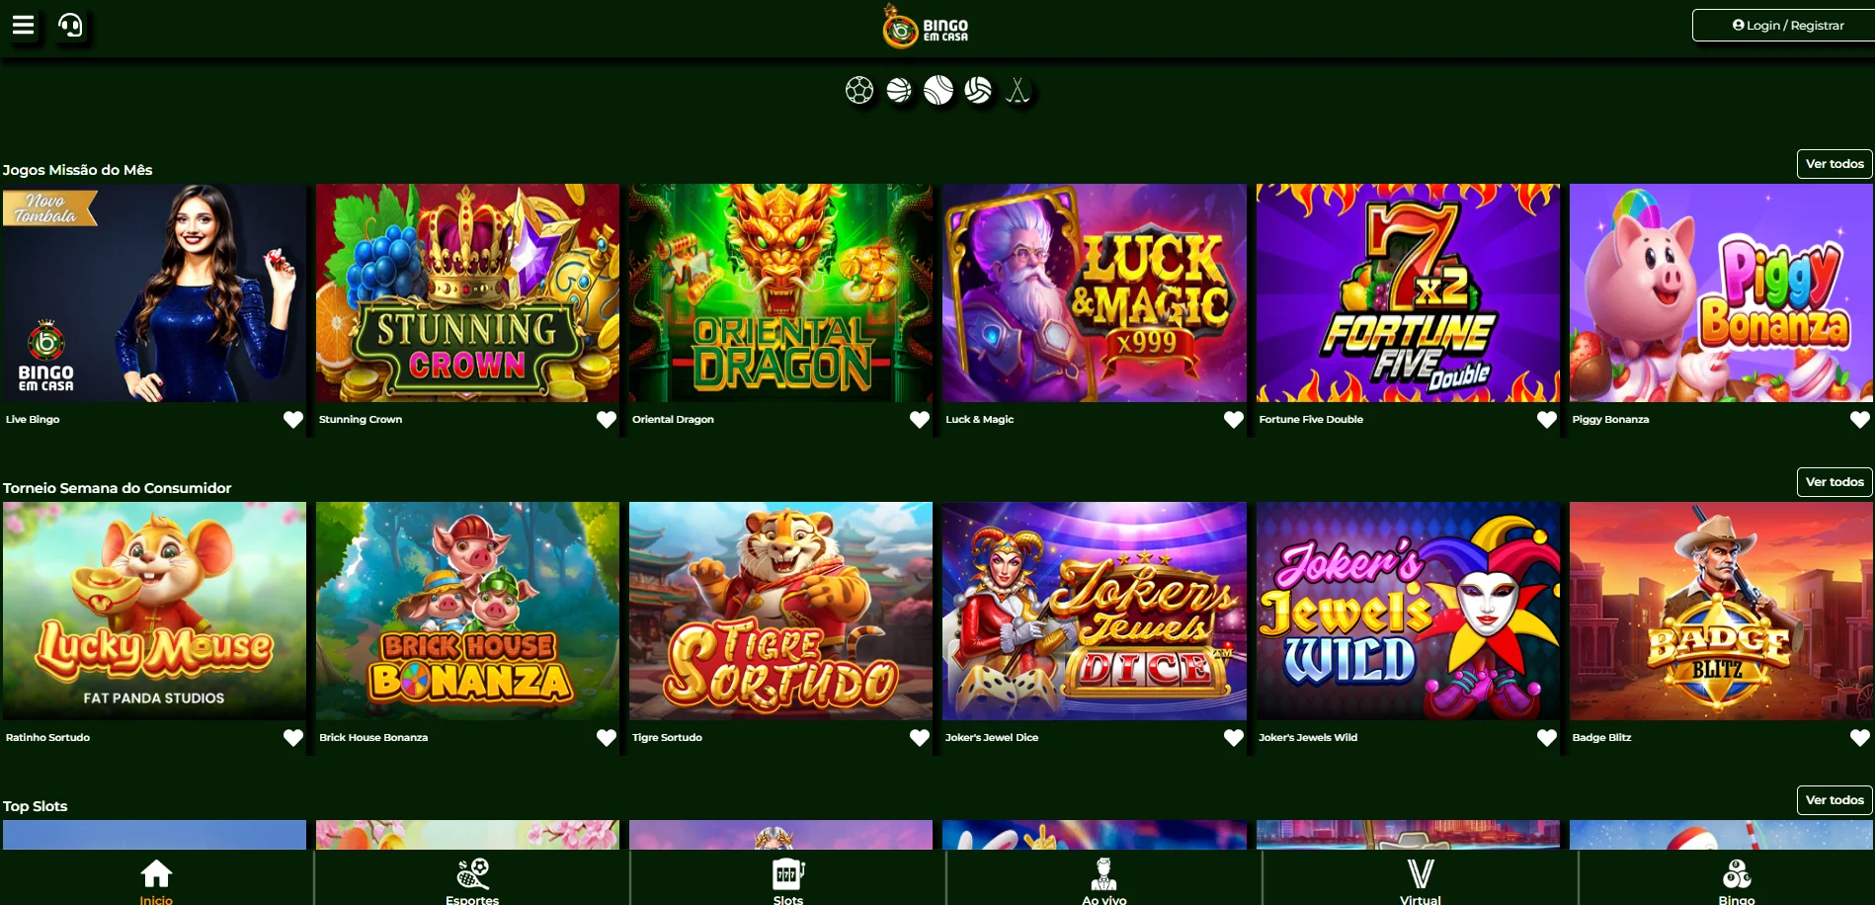Open the Luck & Magic thumbnail

coord(1095,292)
